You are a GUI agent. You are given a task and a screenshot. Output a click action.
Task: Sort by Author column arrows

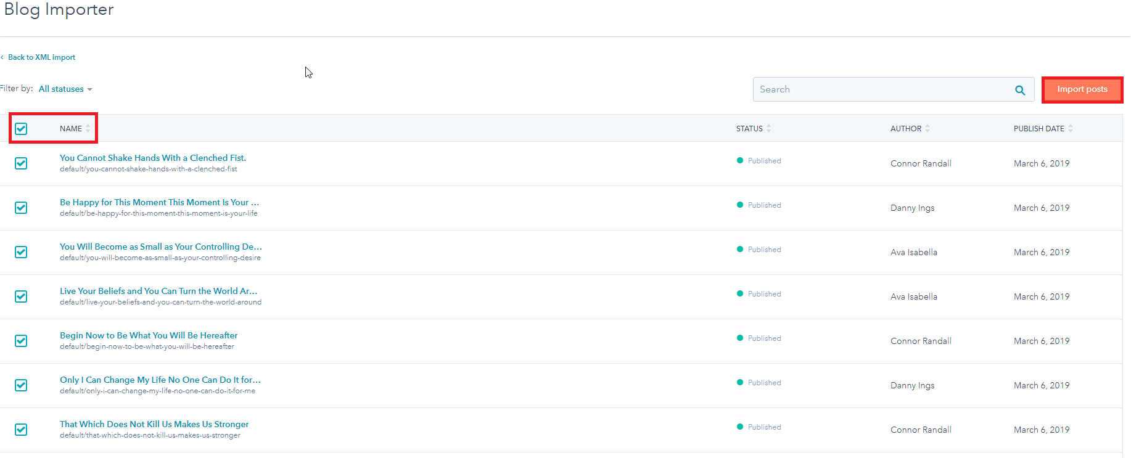(927, 128)
